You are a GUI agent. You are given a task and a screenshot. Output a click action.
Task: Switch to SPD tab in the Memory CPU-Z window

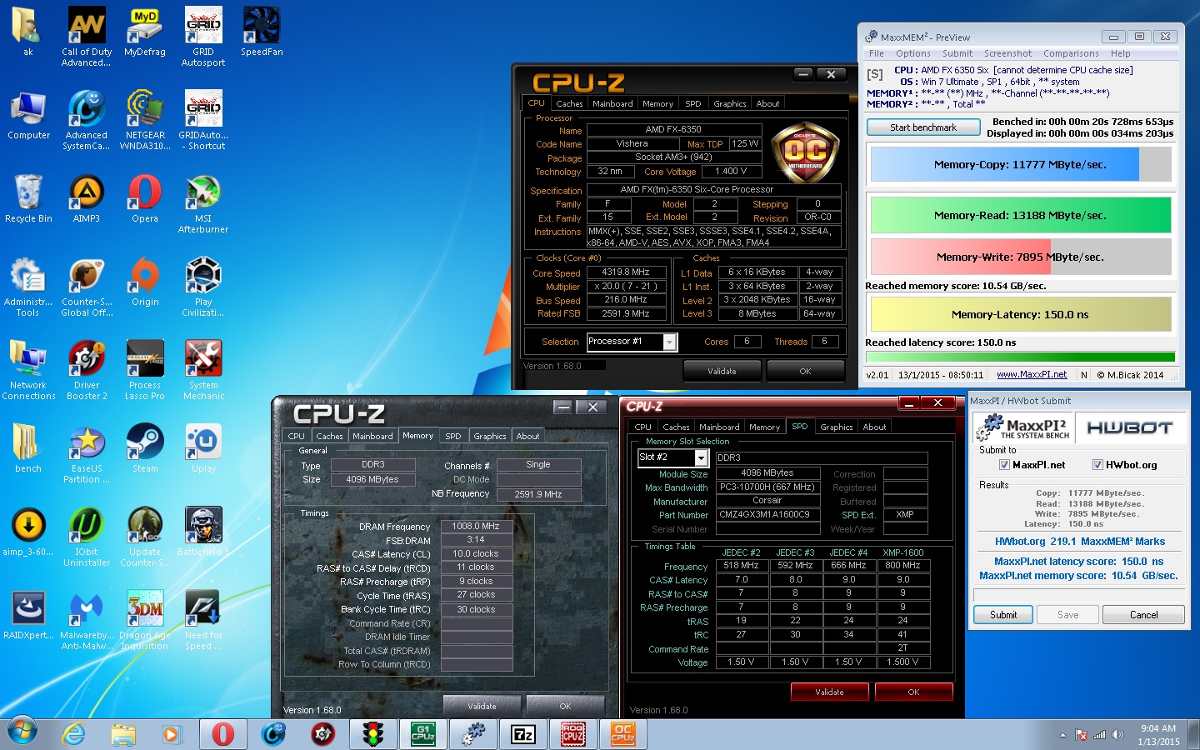(452, 436)
